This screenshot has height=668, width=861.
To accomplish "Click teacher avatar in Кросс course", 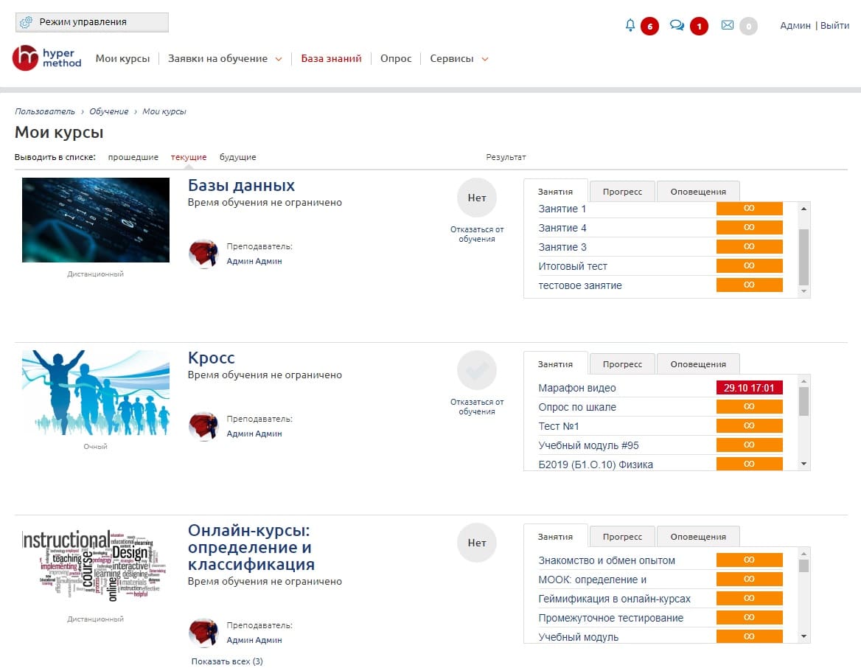I will (x=203, y=425).
